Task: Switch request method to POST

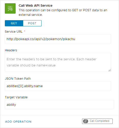Action: 32,23
